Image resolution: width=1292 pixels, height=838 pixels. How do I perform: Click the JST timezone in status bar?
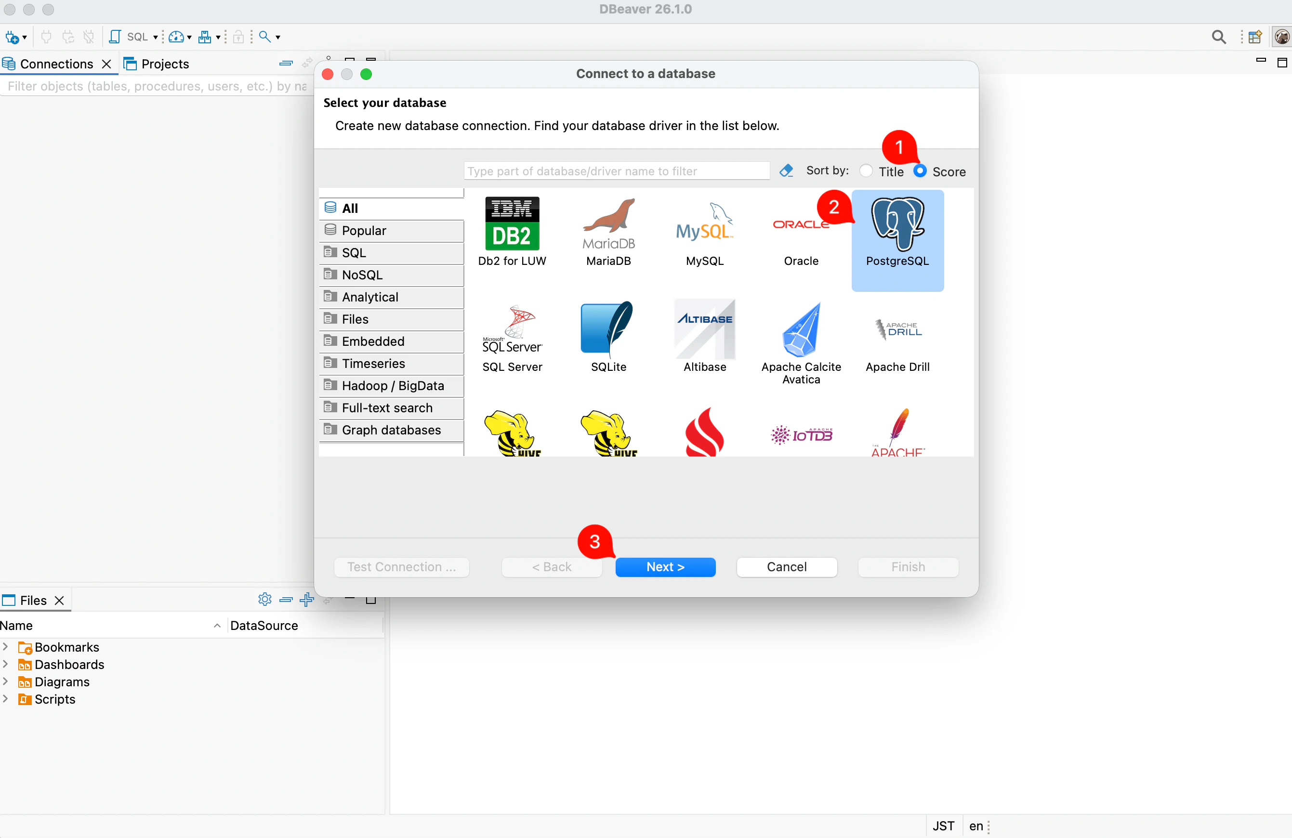tap(944, 826)
